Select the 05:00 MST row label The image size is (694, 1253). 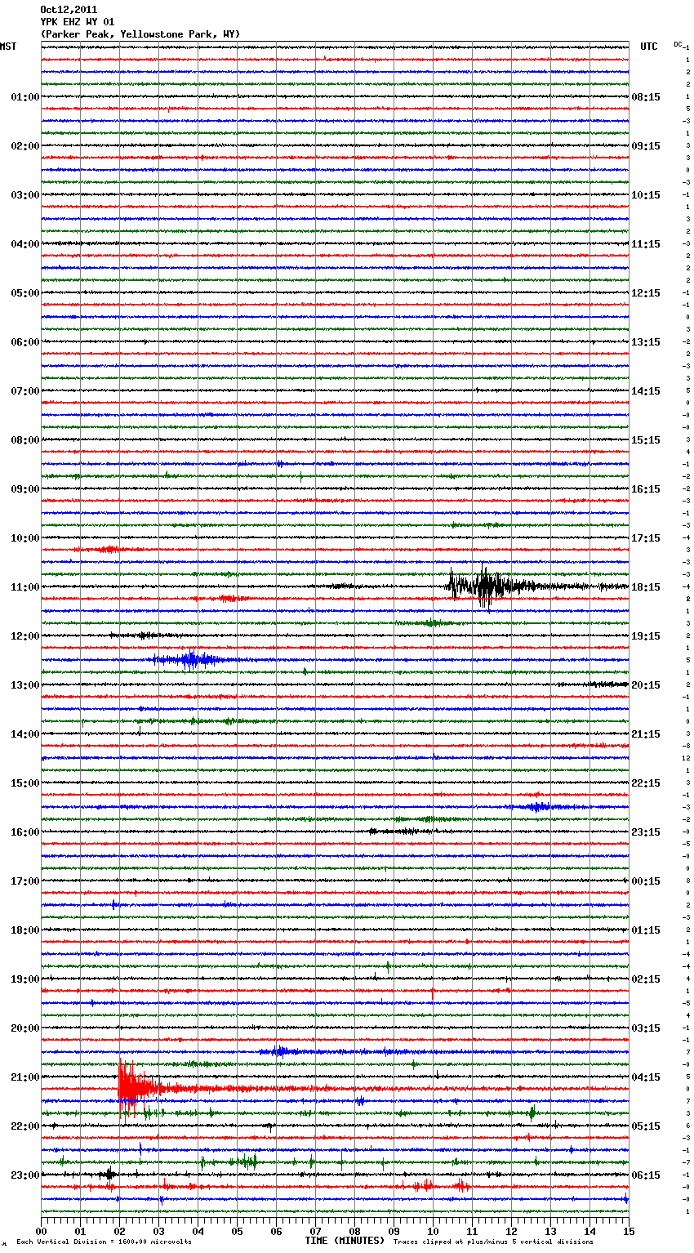pos(24,293)
